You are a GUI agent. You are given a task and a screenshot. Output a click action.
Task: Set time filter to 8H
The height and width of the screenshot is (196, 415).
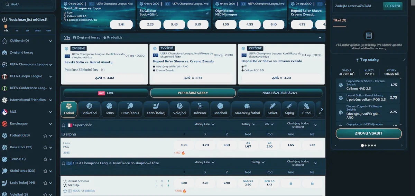click(27, 30)
